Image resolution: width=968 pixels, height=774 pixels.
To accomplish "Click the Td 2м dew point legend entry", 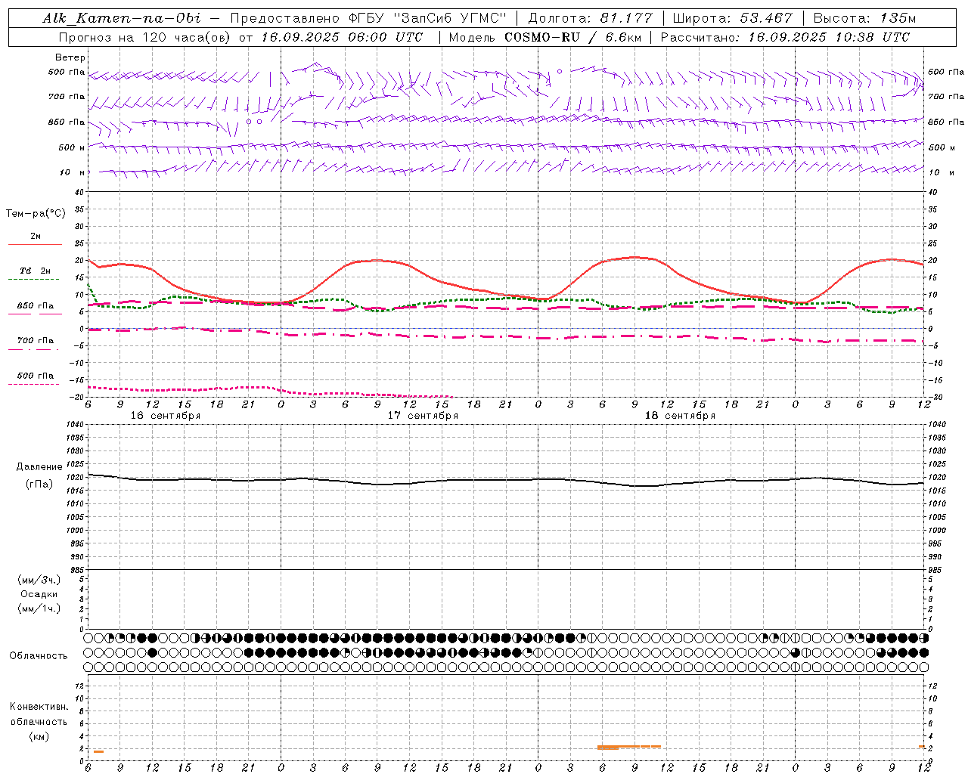I will 36,271.
